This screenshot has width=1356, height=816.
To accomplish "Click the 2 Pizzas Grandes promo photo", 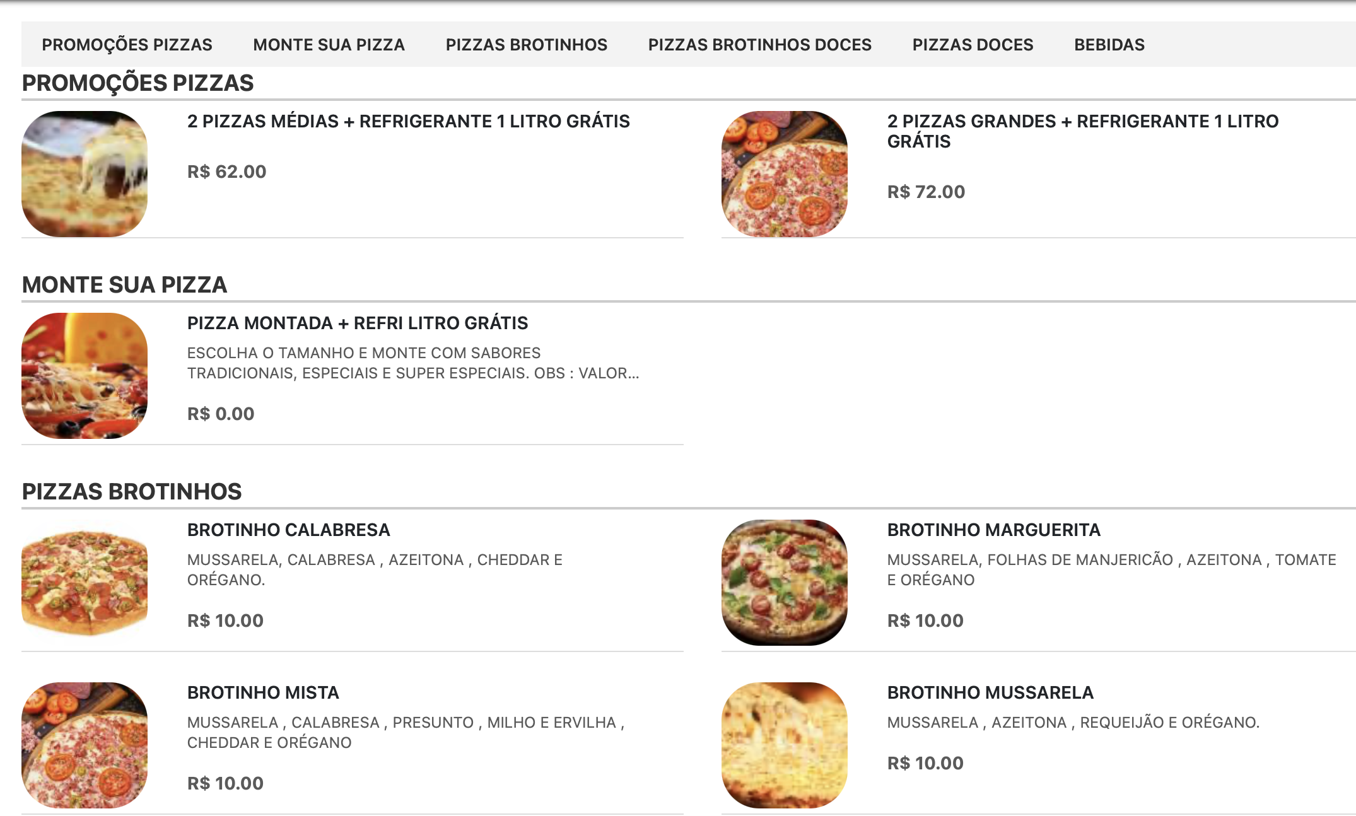I will pos(784,174).
